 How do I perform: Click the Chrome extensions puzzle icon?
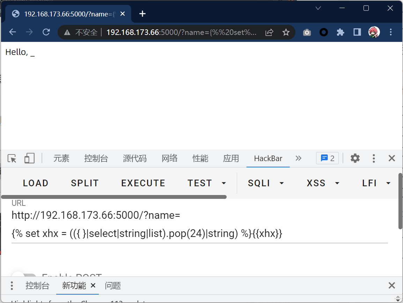click(x=340, y=33)
